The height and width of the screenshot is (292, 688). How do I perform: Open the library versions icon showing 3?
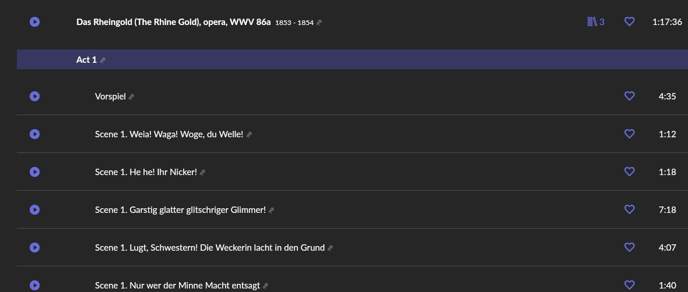595,22
